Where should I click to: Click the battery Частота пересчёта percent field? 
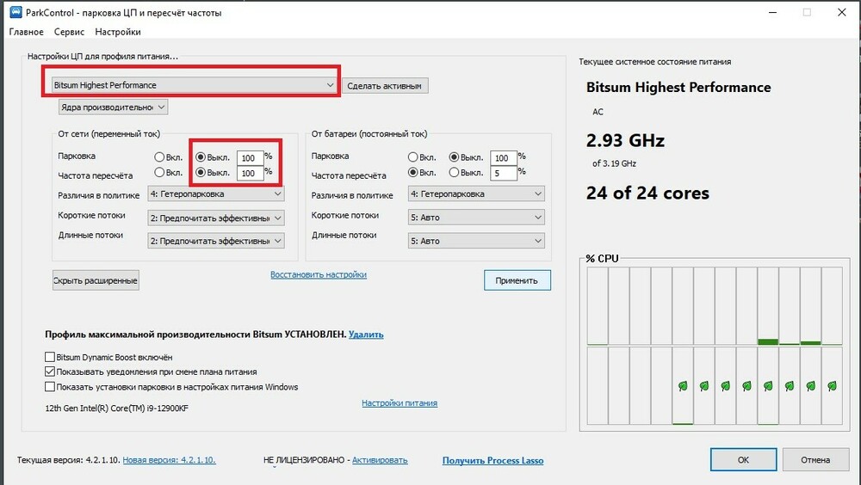[504, 174]
